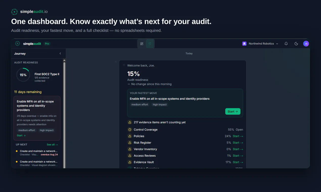Click the Open status for Control Coverage

click(239, 130)
